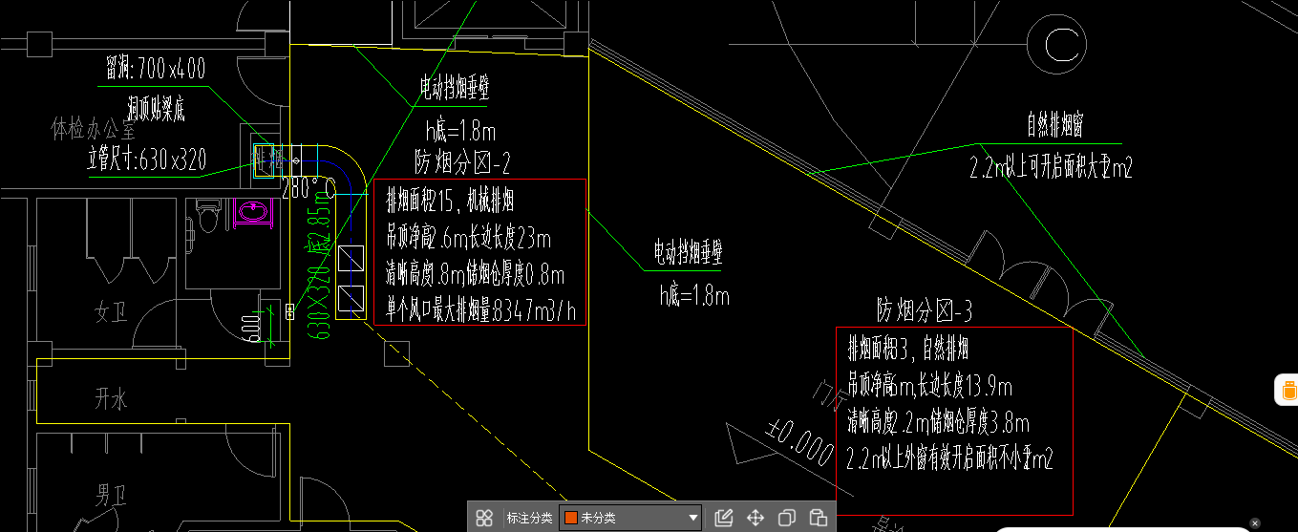Select the 体检办公室 room label
The height and width of the screenshot is (532, 1298).
[94, 129]
